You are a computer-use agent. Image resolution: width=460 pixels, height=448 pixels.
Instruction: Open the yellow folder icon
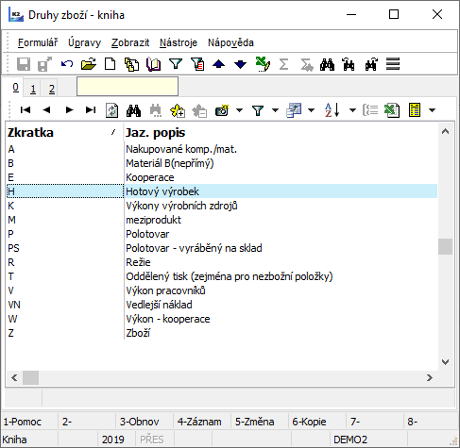[89, 64]
